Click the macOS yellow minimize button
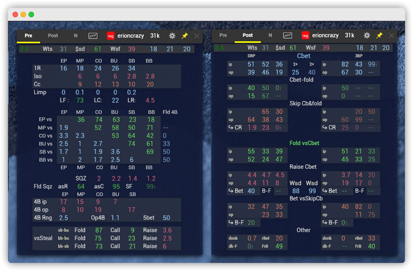The width and height of the screenshot is (413, 271). 23,15
